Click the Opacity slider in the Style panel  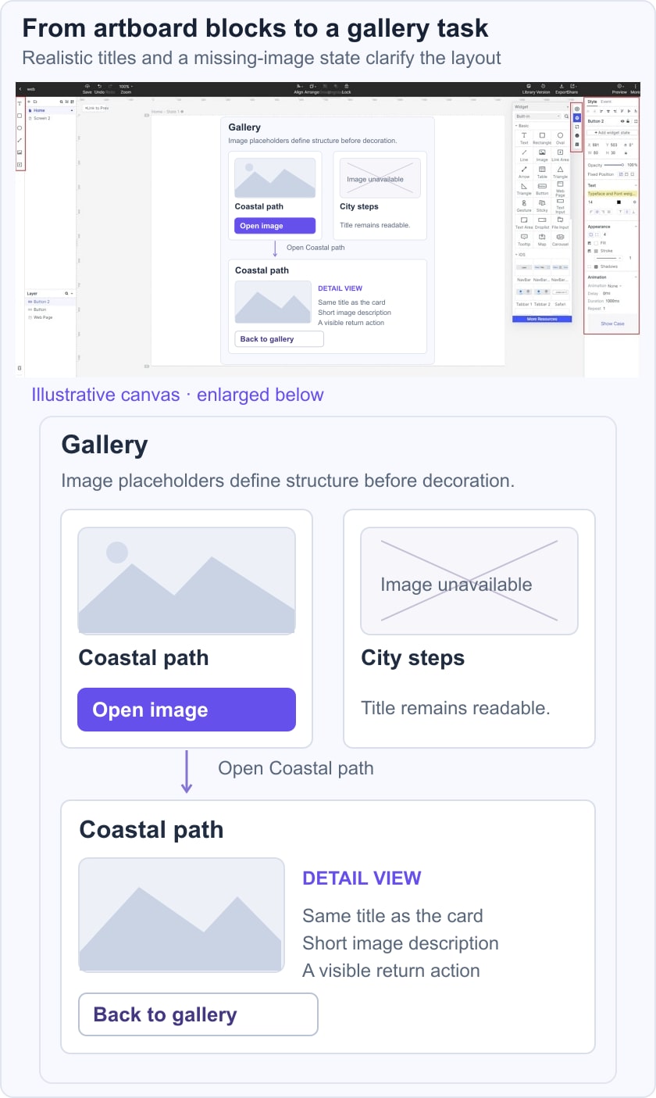pos(614,165)
